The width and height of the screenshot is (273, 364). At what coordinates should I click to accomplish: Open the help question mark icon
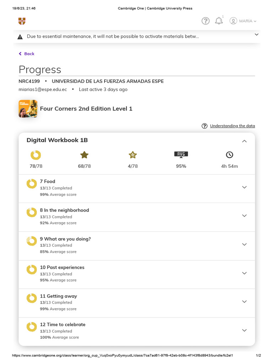(x=205, y=21)
